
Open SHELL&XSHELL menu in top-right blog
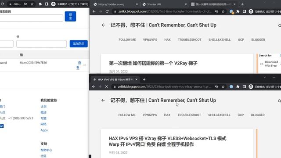(220, 40)
